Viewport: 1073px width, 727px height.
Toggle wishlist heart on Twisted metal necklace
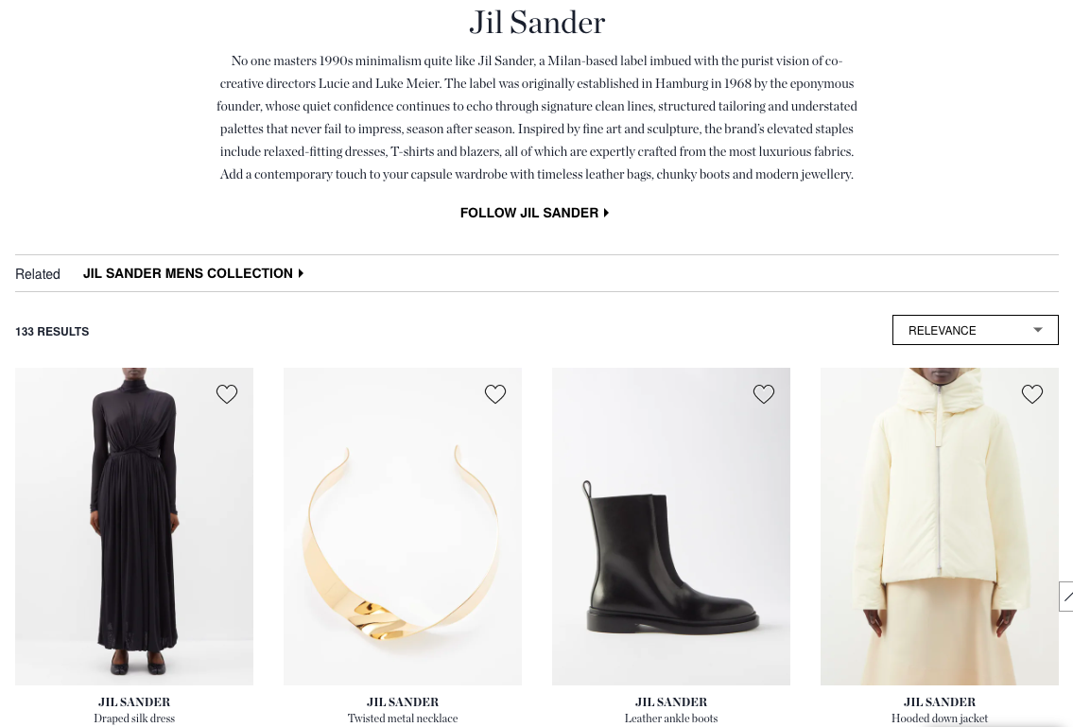pos(494,393)
